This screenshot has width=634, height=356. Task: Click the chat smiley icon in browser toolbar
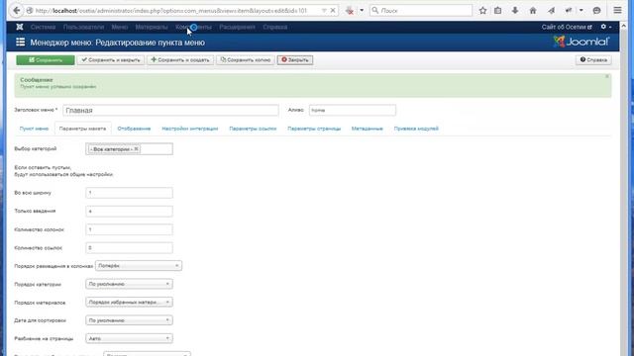596,11
